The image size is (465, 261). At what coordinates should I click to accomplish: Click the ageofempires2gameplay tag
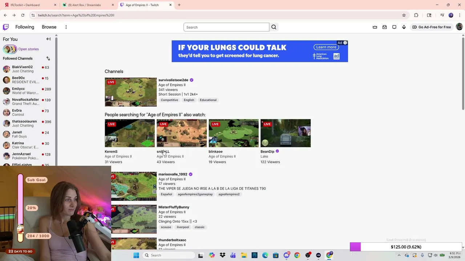coord(195,194)
